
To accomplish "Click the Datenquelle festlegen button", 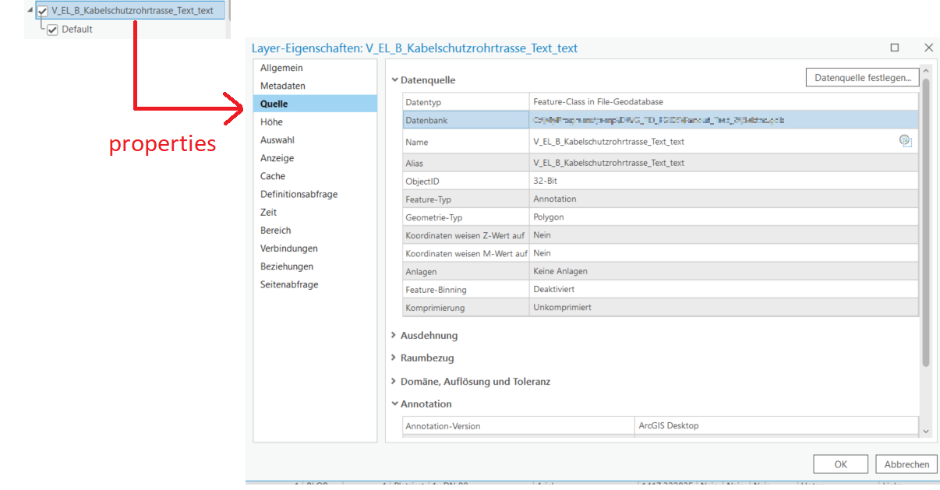I will pyautogui.click(x=862, y=76).
